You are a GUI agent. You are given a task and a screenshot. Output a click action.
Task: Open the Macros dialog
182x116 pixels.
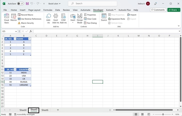coord(13,17)
